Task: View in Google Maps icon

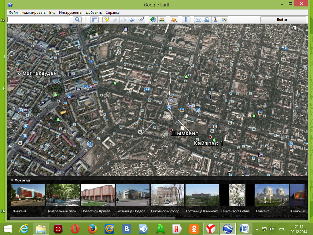Action: pos(224,20)
